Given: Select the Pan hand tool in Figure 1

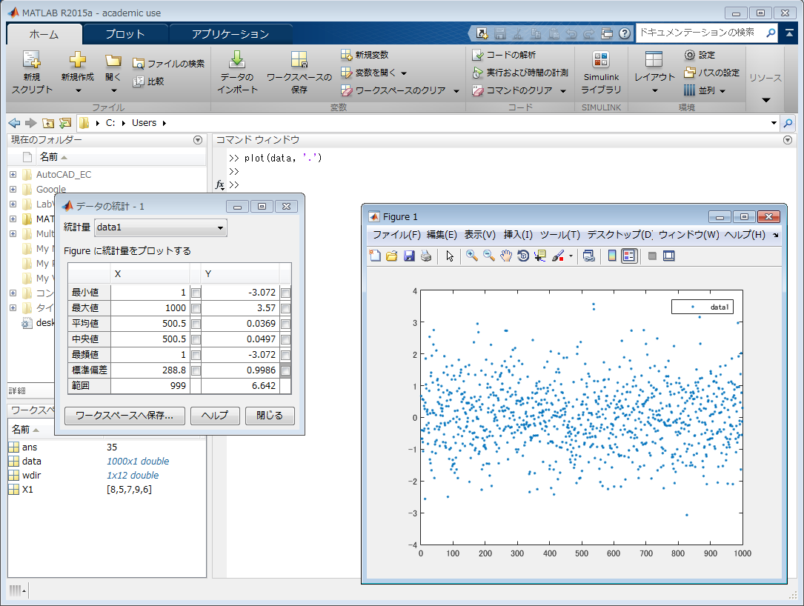Looking at the screenshot, I should click(506, 256).
